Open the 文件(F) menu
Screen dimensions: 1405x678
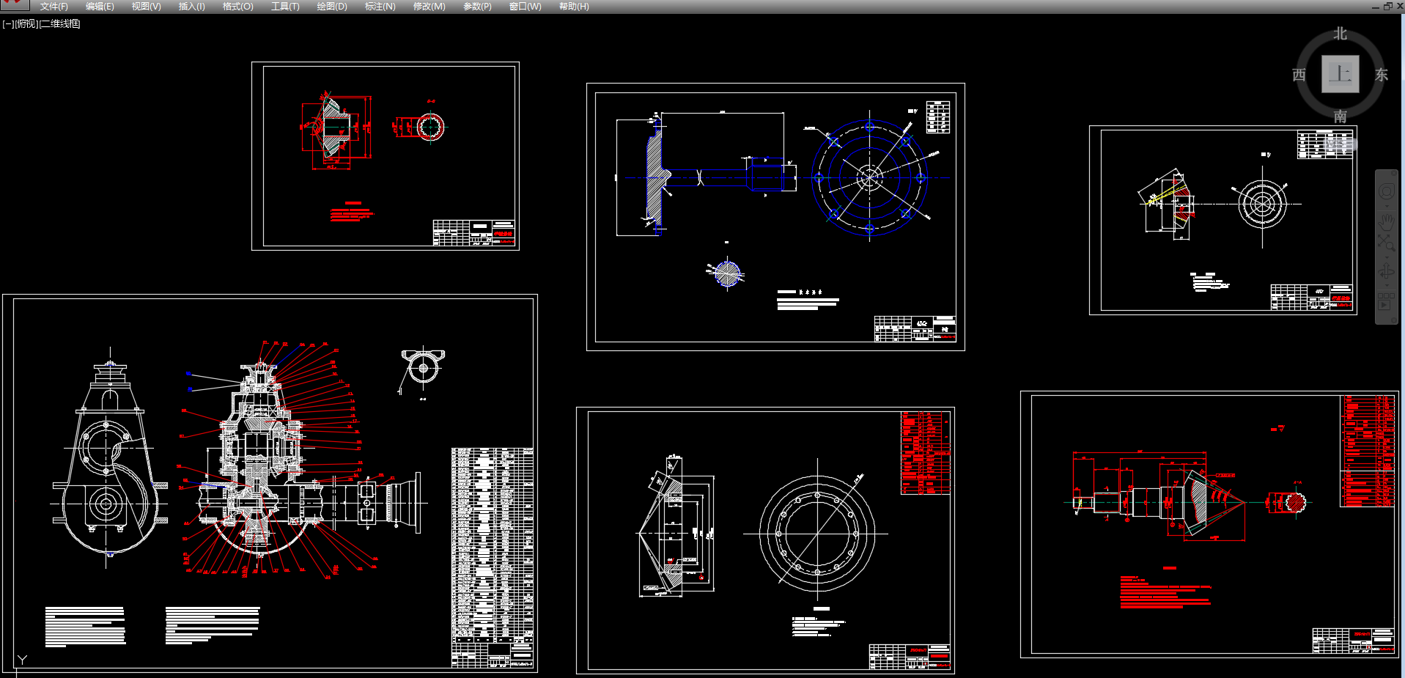tap(54, 7)
